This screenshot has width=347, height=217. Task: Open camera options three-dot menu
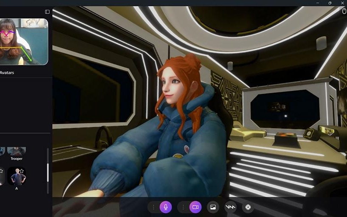[x=183, y=207]
